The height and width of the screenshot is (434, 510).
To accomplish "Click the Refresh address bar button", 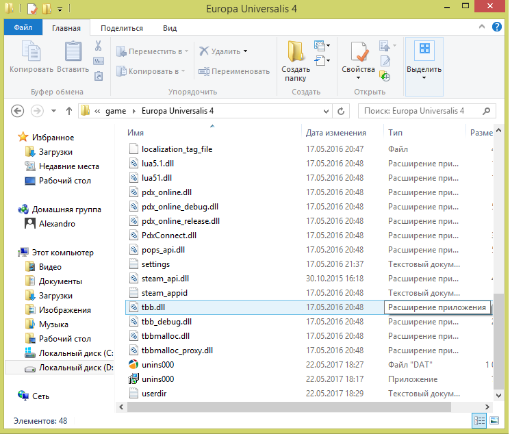I will coord(341,112).
